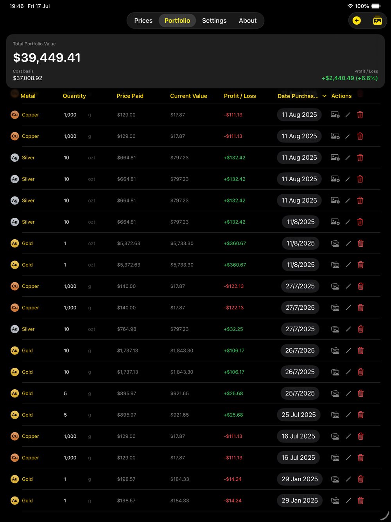The width and height of the screenshot is (391, 522).
Task: Open the yellow photo gallery icon top right
Action: (377, 20)
